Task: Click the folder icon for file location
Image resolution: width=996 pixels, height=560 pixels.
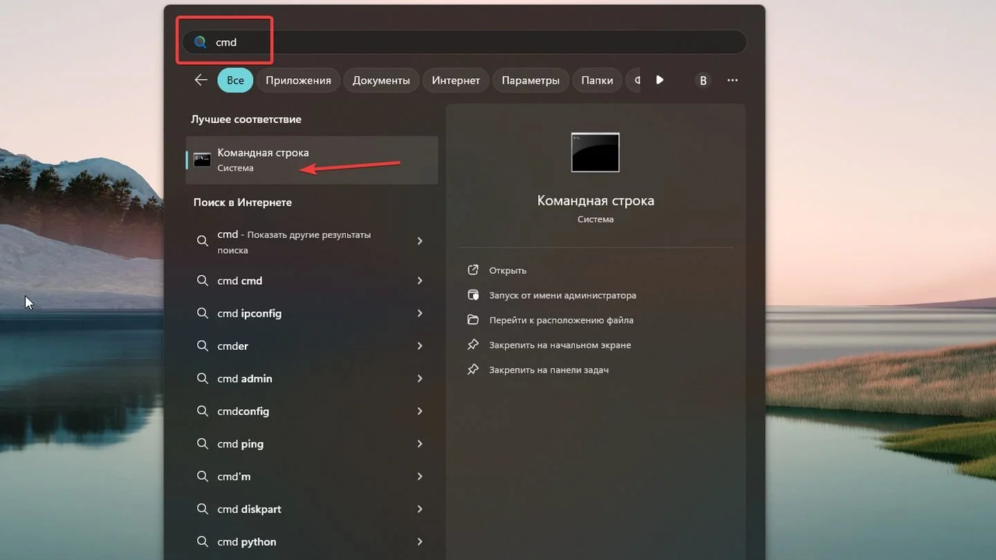Action: tap(473, 319)
